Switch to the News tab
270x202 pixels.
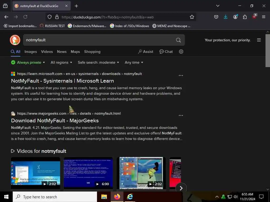62,52
